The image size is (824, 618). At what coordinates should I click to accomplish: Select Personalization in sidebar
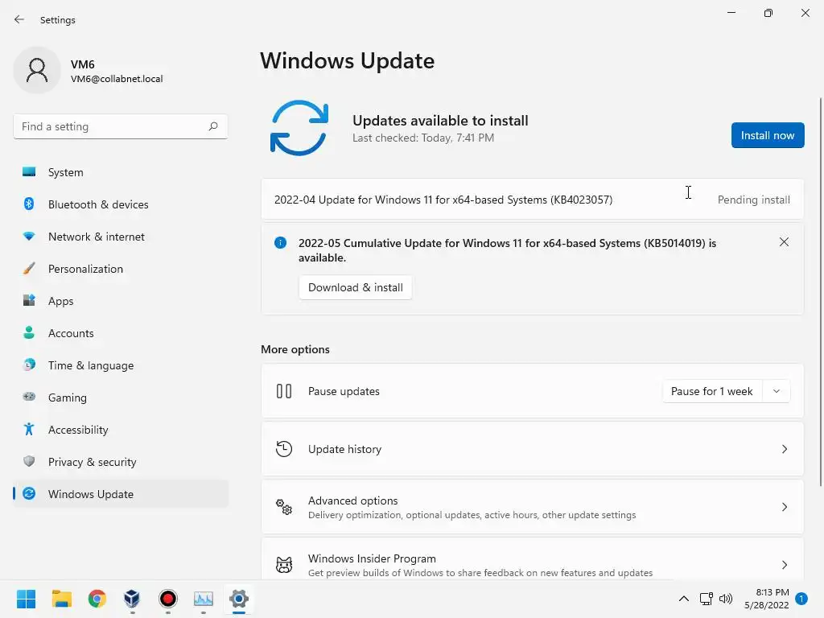[121, 269]
